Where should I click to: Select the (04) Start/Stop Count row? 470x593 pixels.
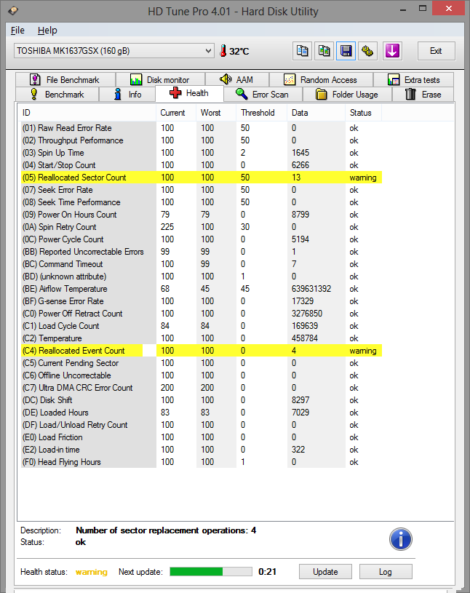201,165
